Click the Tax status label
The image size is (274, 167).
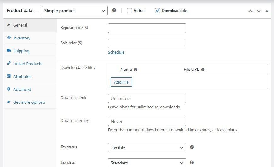click(x=69, y=147)
